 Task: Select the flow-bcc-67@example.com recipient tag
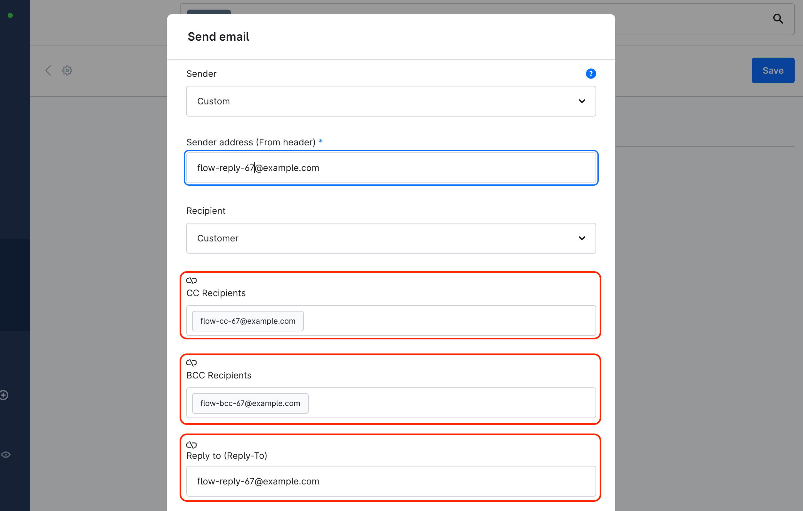pos(250,404)
